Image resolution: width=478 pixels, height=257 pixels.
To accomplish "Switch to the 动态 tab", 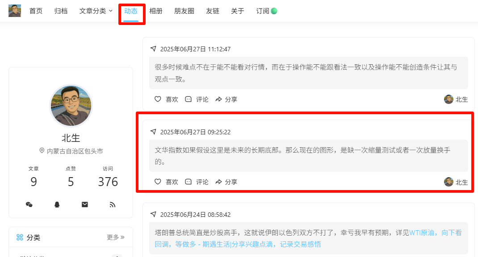I will (x=131, y=11).
